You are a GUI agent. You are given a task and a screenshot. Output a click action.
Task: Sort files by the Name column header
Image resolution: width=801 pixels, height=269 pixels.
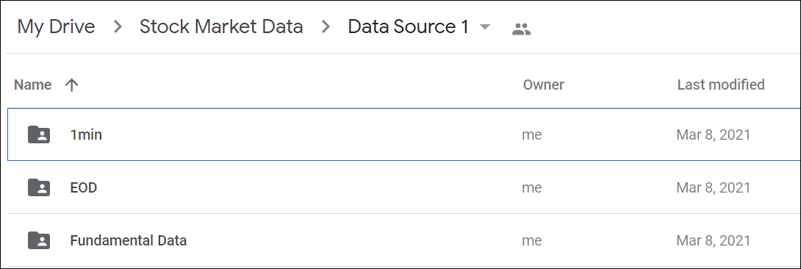32,85
